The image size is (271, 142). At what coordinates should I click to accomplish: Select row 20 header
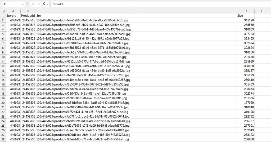tap(3, 103)
